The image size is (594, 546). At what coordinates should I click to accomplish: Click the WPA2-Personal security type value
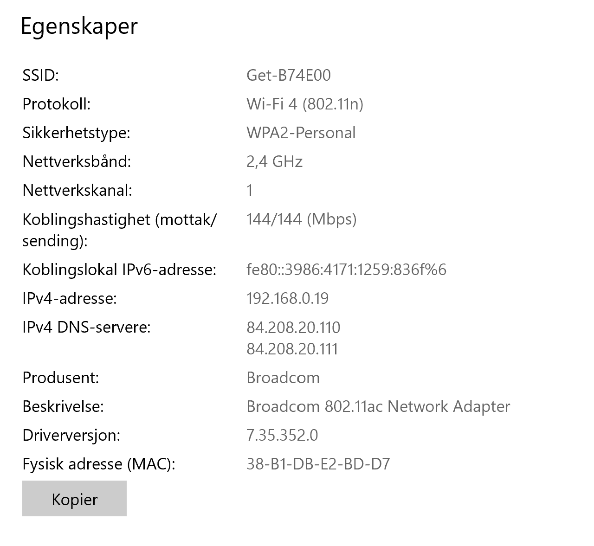tap(301, 133)
